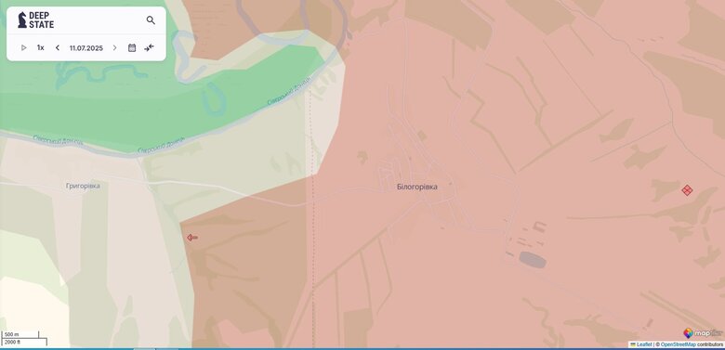Go to previous date with left chevron
Screen dimensions: 725x350
(x=58, y=47)
